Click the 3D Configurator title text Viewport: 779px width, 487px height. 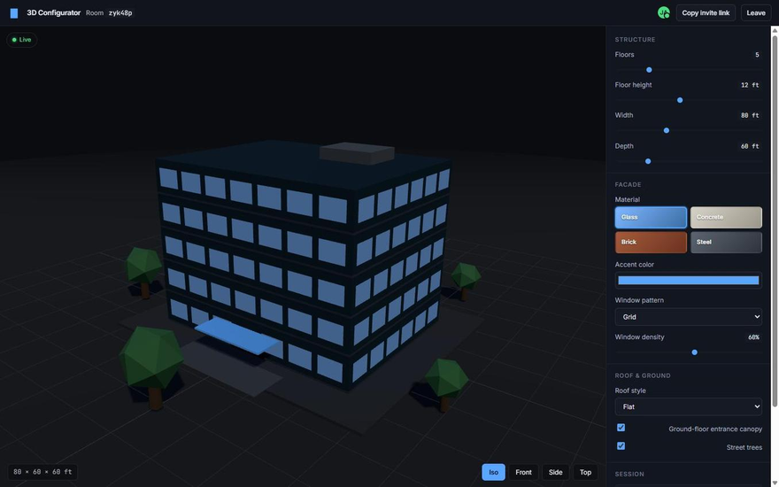[54, 13]
